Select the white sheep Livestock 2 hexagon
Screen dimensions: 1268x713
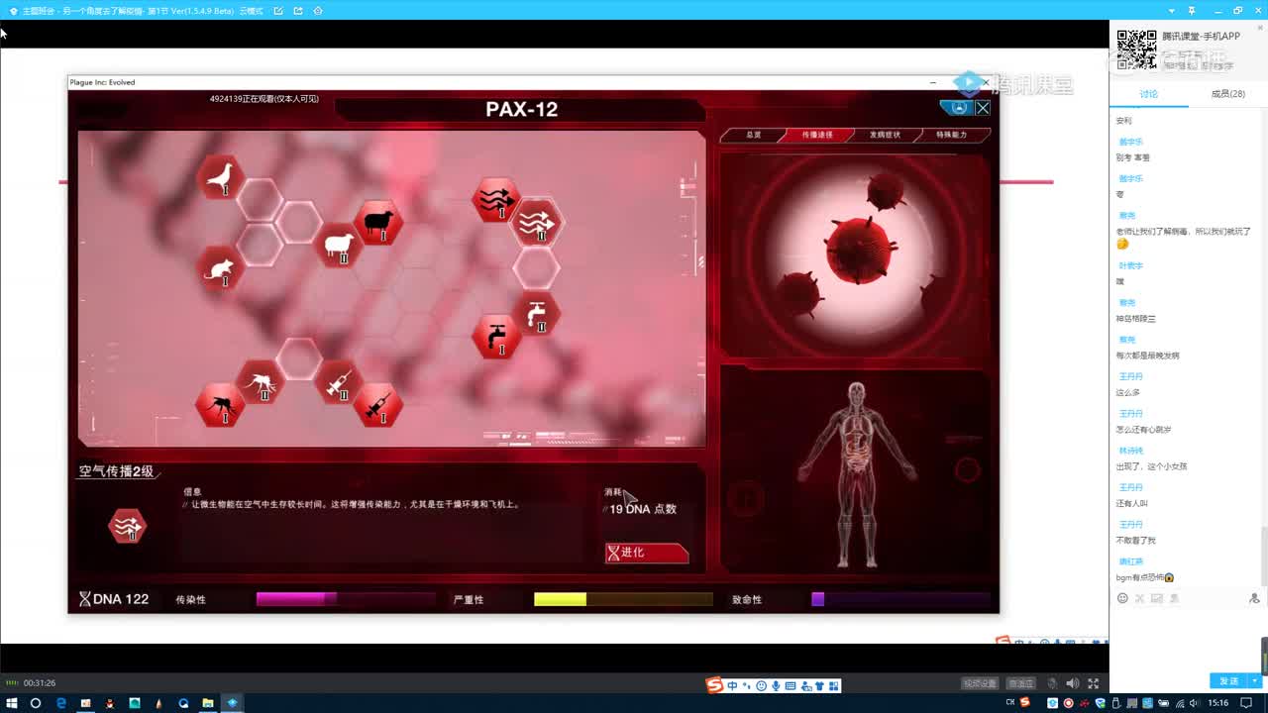(339, 246)
